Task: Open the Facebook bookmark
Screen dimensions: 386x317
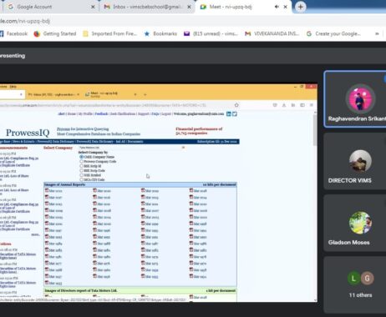Action: [x=14, y=33]
